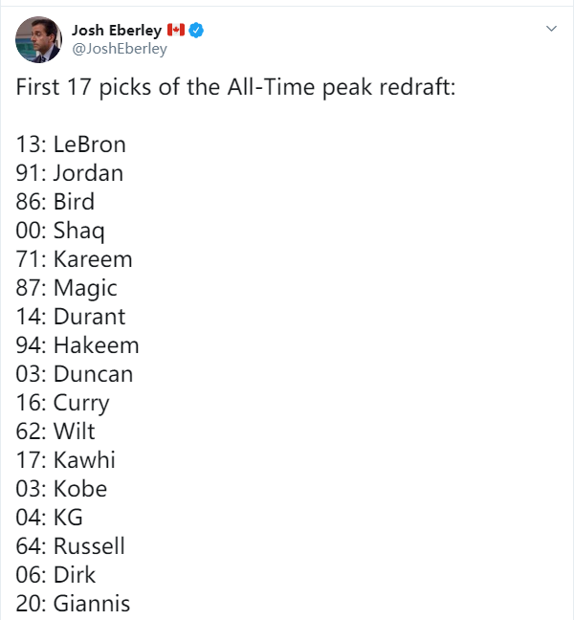
Task: Select the '71: Kareem' line
Action: [x=74, y=259]
